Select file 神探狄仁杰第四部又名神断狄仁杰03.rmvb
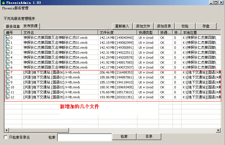The width and height of the screenshot is (225, 145). [55, 53]
